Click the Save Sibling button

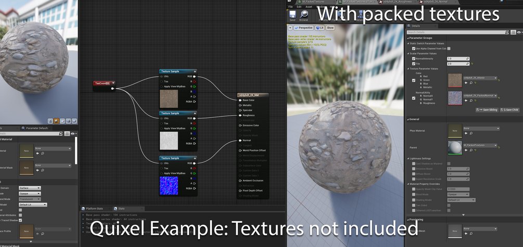tap(487, 109)
